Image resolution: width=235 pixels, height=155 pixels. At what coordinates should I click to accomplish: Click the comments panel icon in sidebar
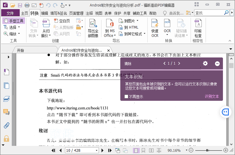(x=6, y=112)
